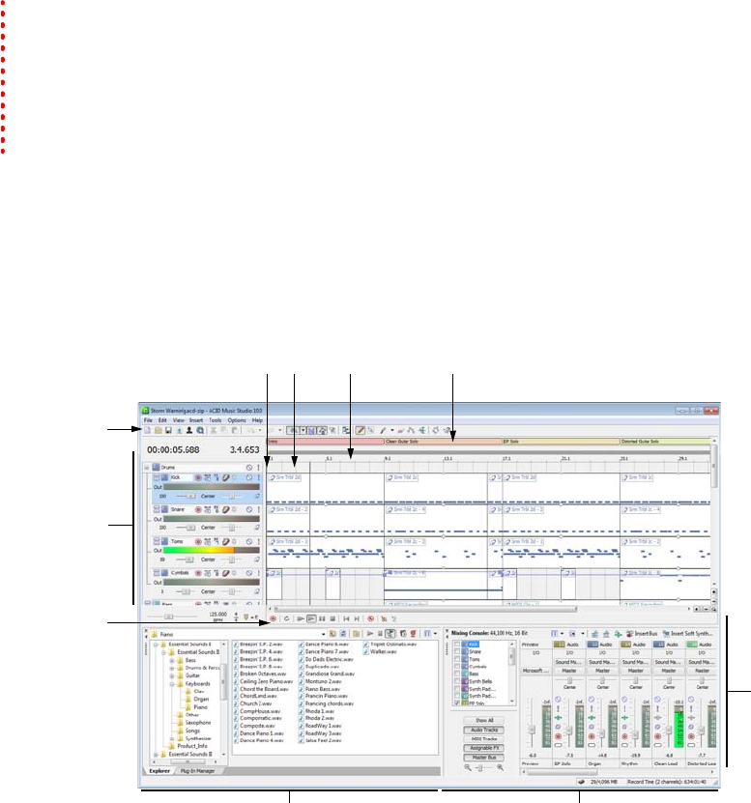
Task: Click the Stop button in transport bar
Action: [x=332, y=618]
